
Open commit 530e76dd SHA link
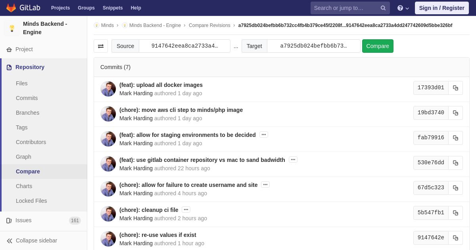[431, 163]
